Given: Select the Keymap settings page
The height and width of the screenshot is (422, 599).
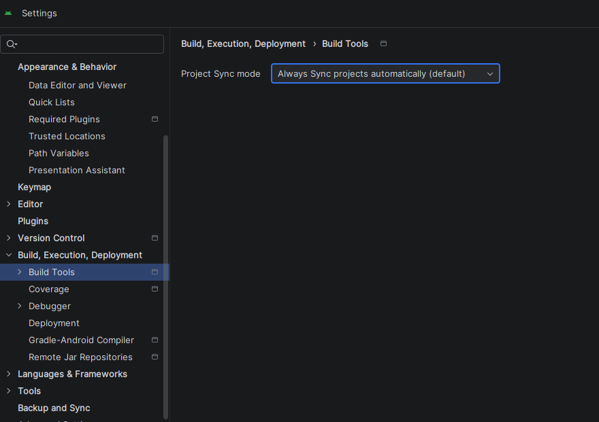Looking at the screenshot, I should point(35,187).
